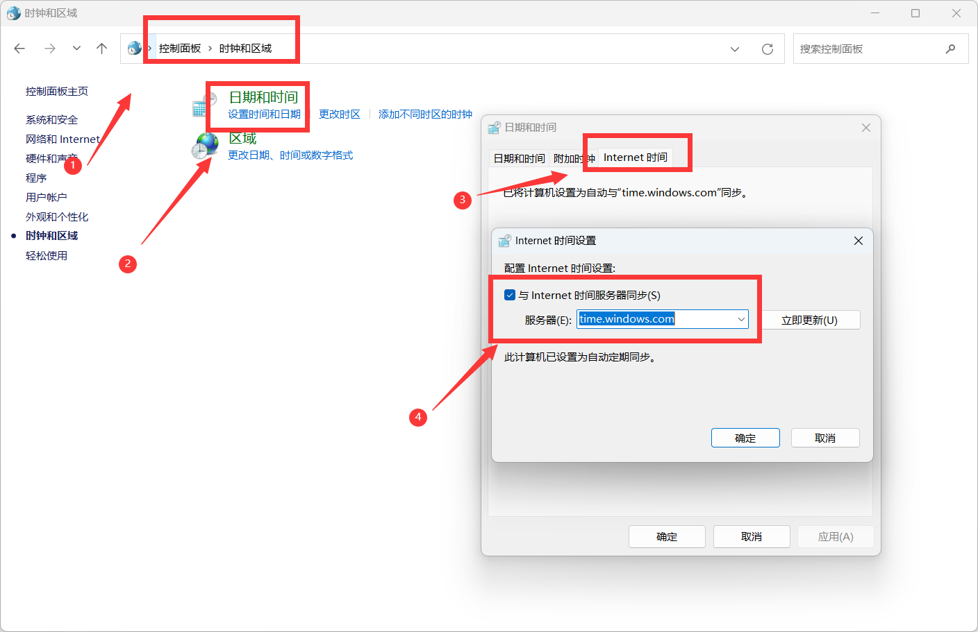The width and height of the screenshot is (978, 632).
Task: Click 确定 at the bottom of the 日期和时间 dialog
Action: point(667,536)
